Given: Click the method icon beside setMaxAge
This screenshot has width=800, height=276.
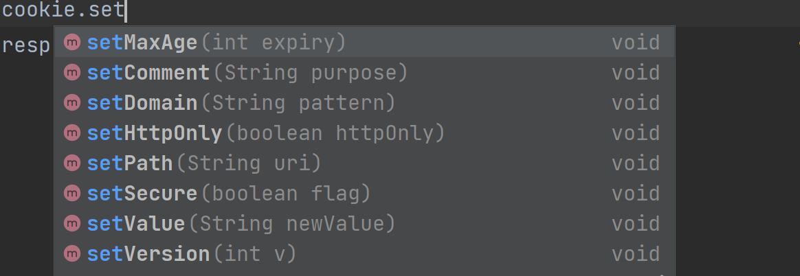Looking at the screenshot, I should click(x=72, y=43).
